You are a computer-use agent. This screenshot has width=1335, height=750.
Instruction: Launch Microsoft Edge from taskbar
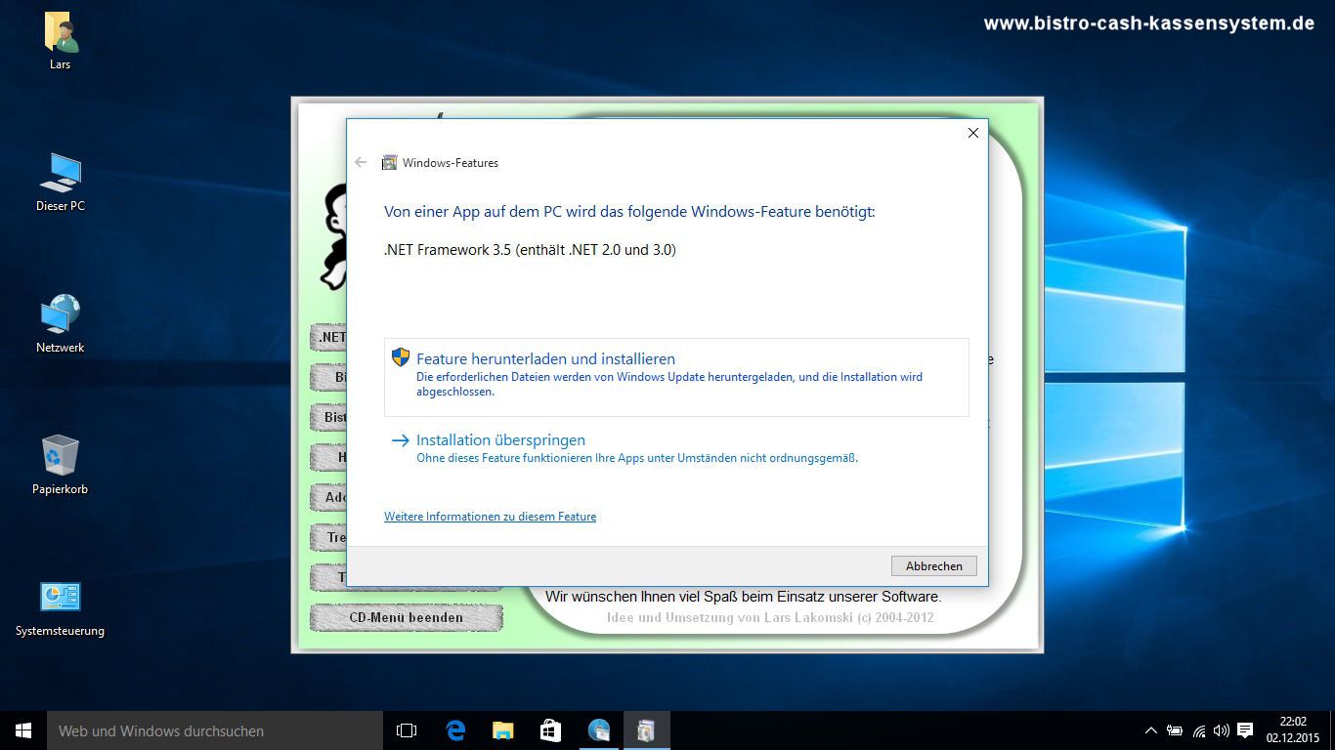454,730
